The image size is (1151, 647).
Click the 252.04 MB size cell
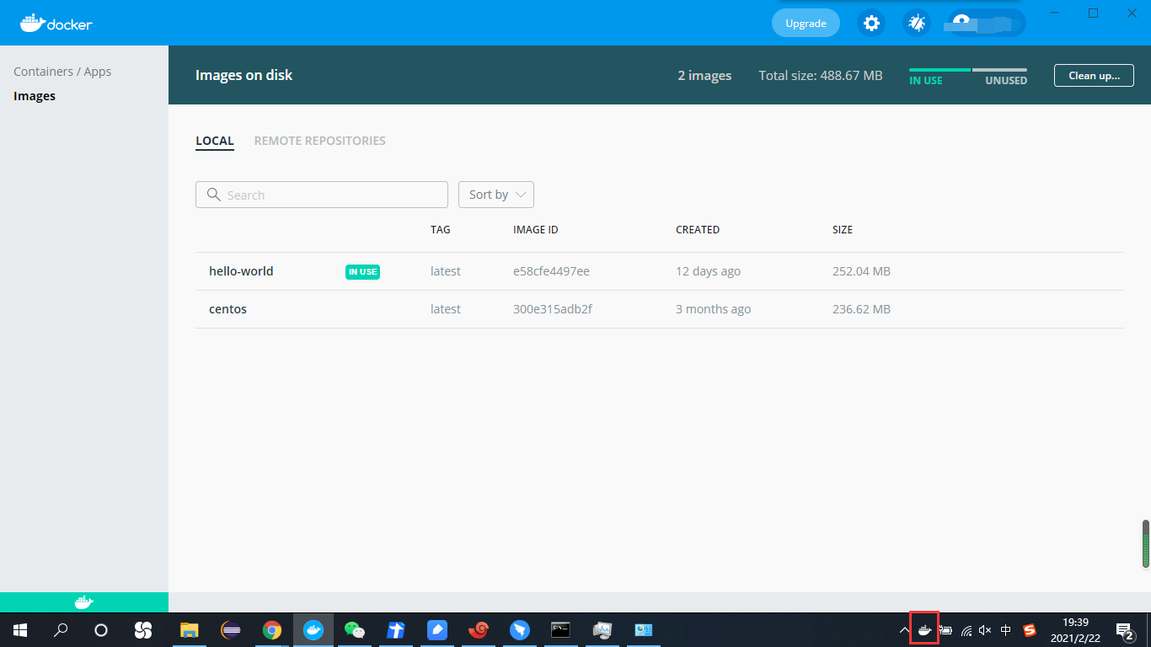(861, 271)
